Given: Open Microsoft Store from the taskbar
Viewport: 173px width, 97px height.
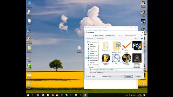Looking at the screenshot, I should coord(57,95).
